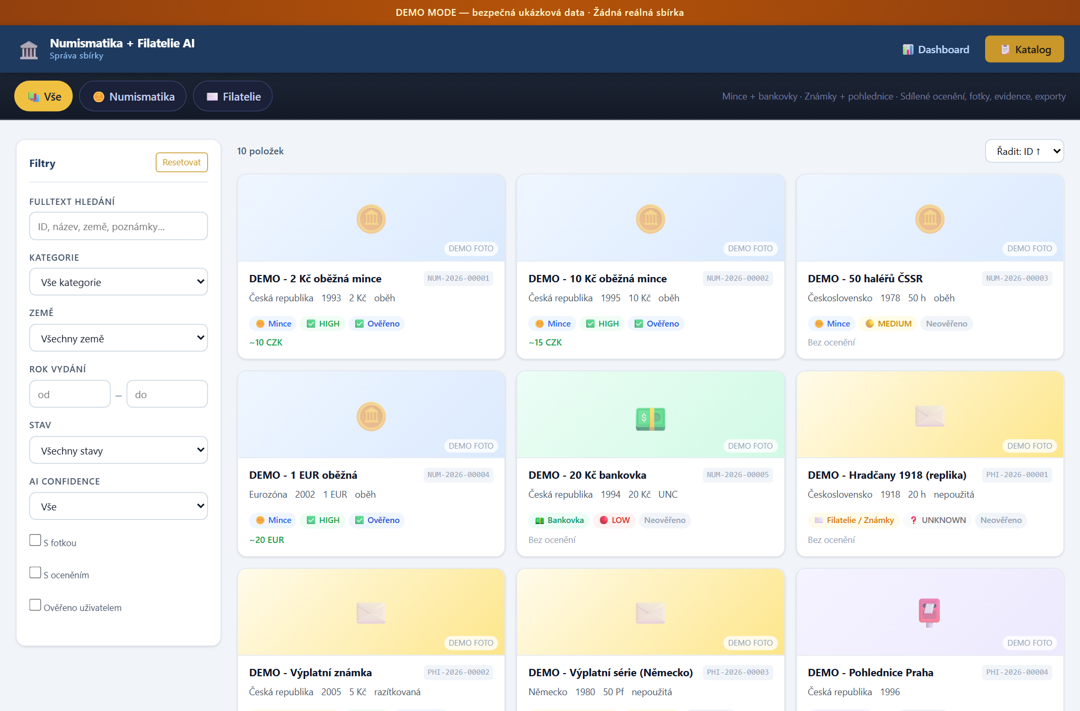The width and height of the screenshot is (1080, 711).
Task: Click the postbox icon on Pohlednice Praha card
Action: pos(930,613)
